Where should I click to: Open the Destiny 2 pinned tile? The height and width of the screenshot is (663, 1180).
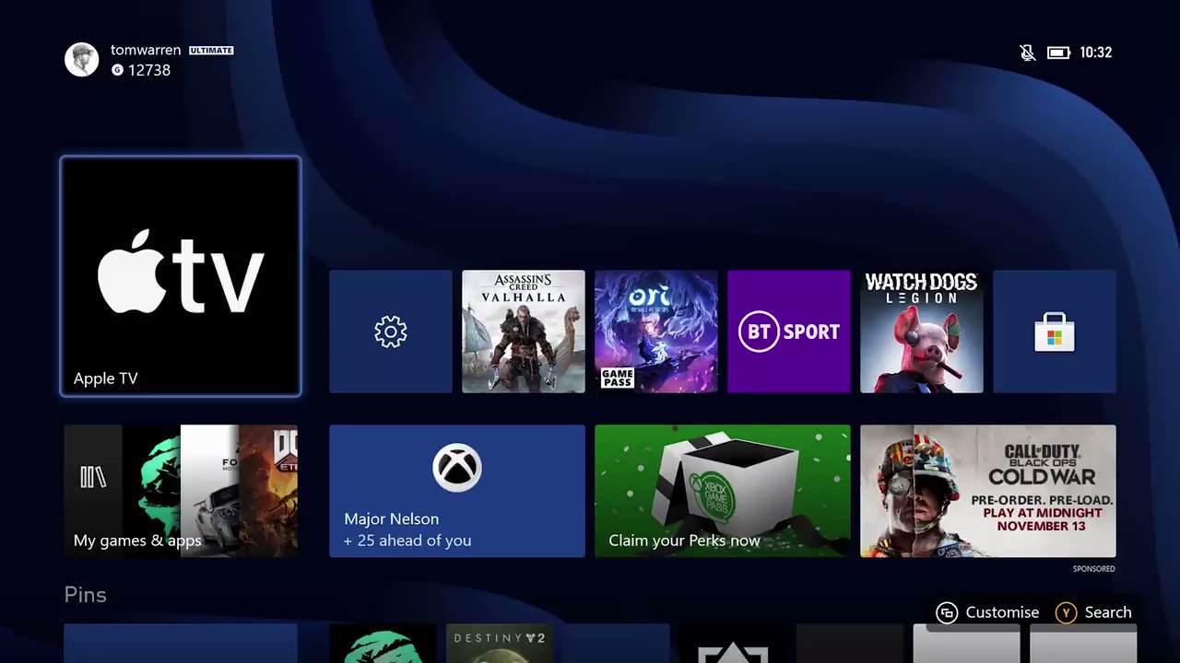[500, 644]
